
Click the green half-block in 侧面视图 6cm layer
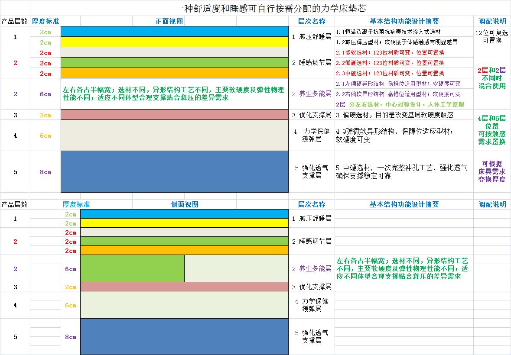[132, 268]
